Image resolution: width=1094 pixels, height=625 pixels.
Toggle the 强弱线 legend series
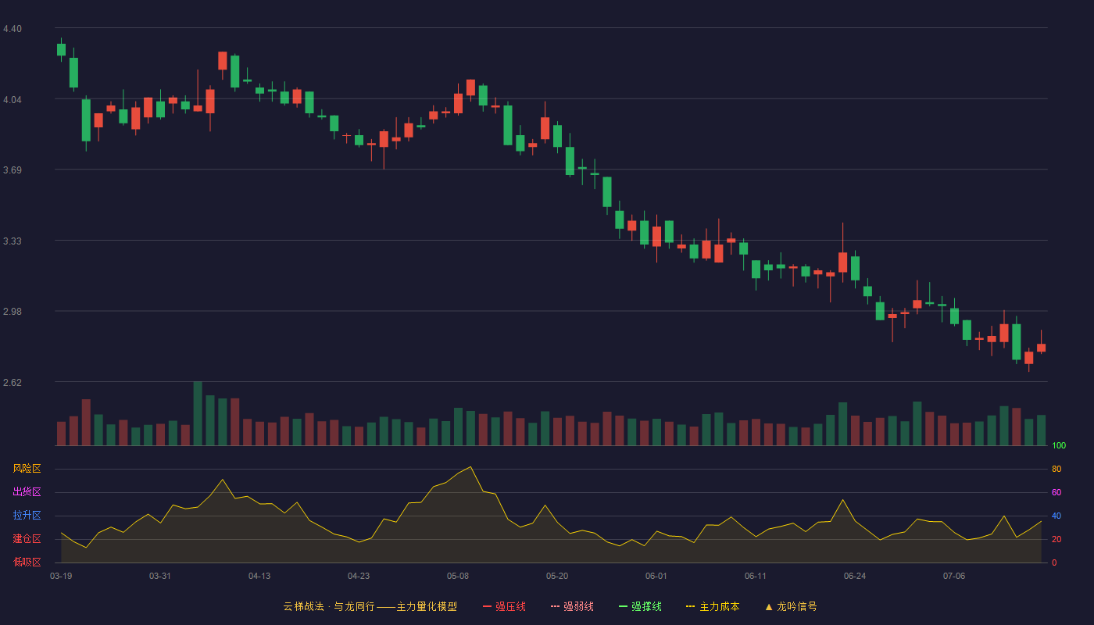pyautogui.click(x=572, y=606)
